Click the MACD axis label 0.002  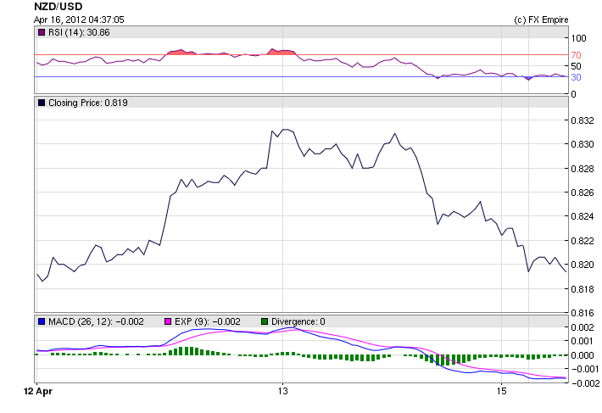pyautogui.click(x=582, y=327)
